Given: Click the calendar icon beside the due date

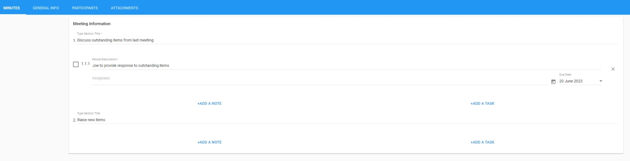Looking at the screenshot, I should point(553,81).
